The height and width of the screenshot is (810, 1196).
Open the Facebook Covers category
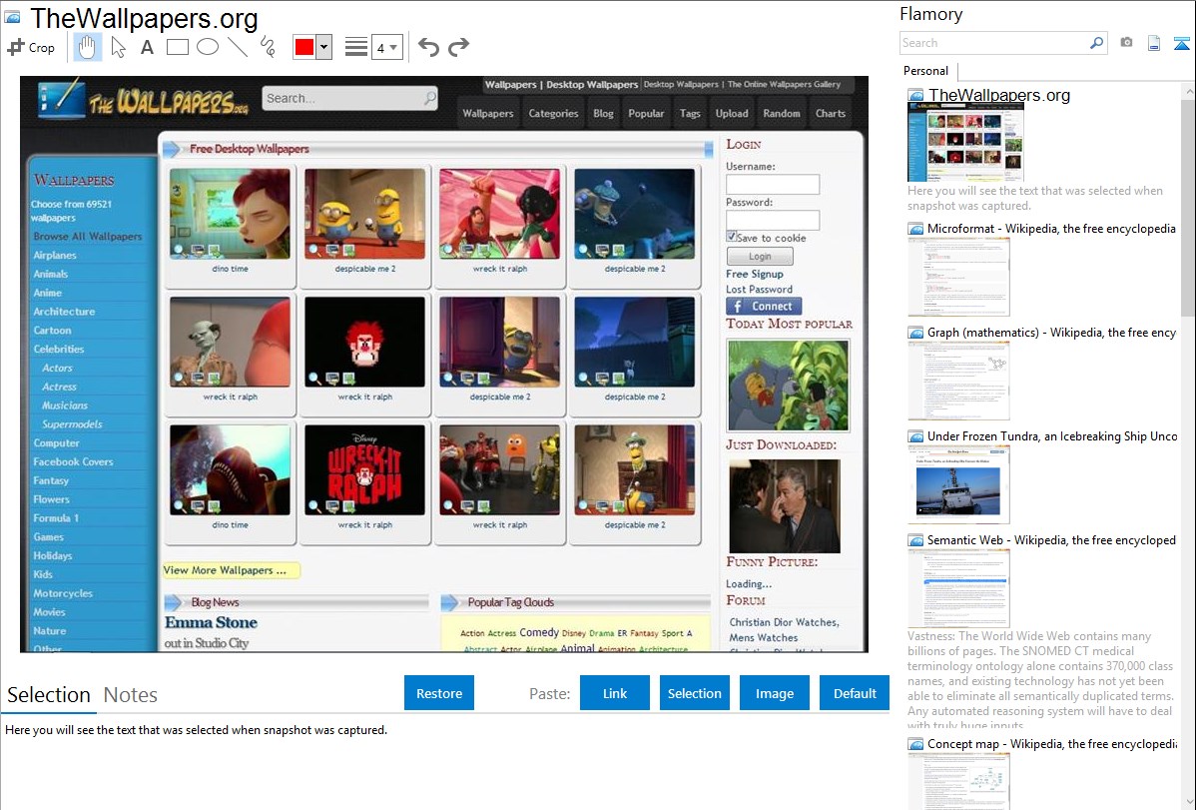tap(73, 461)
